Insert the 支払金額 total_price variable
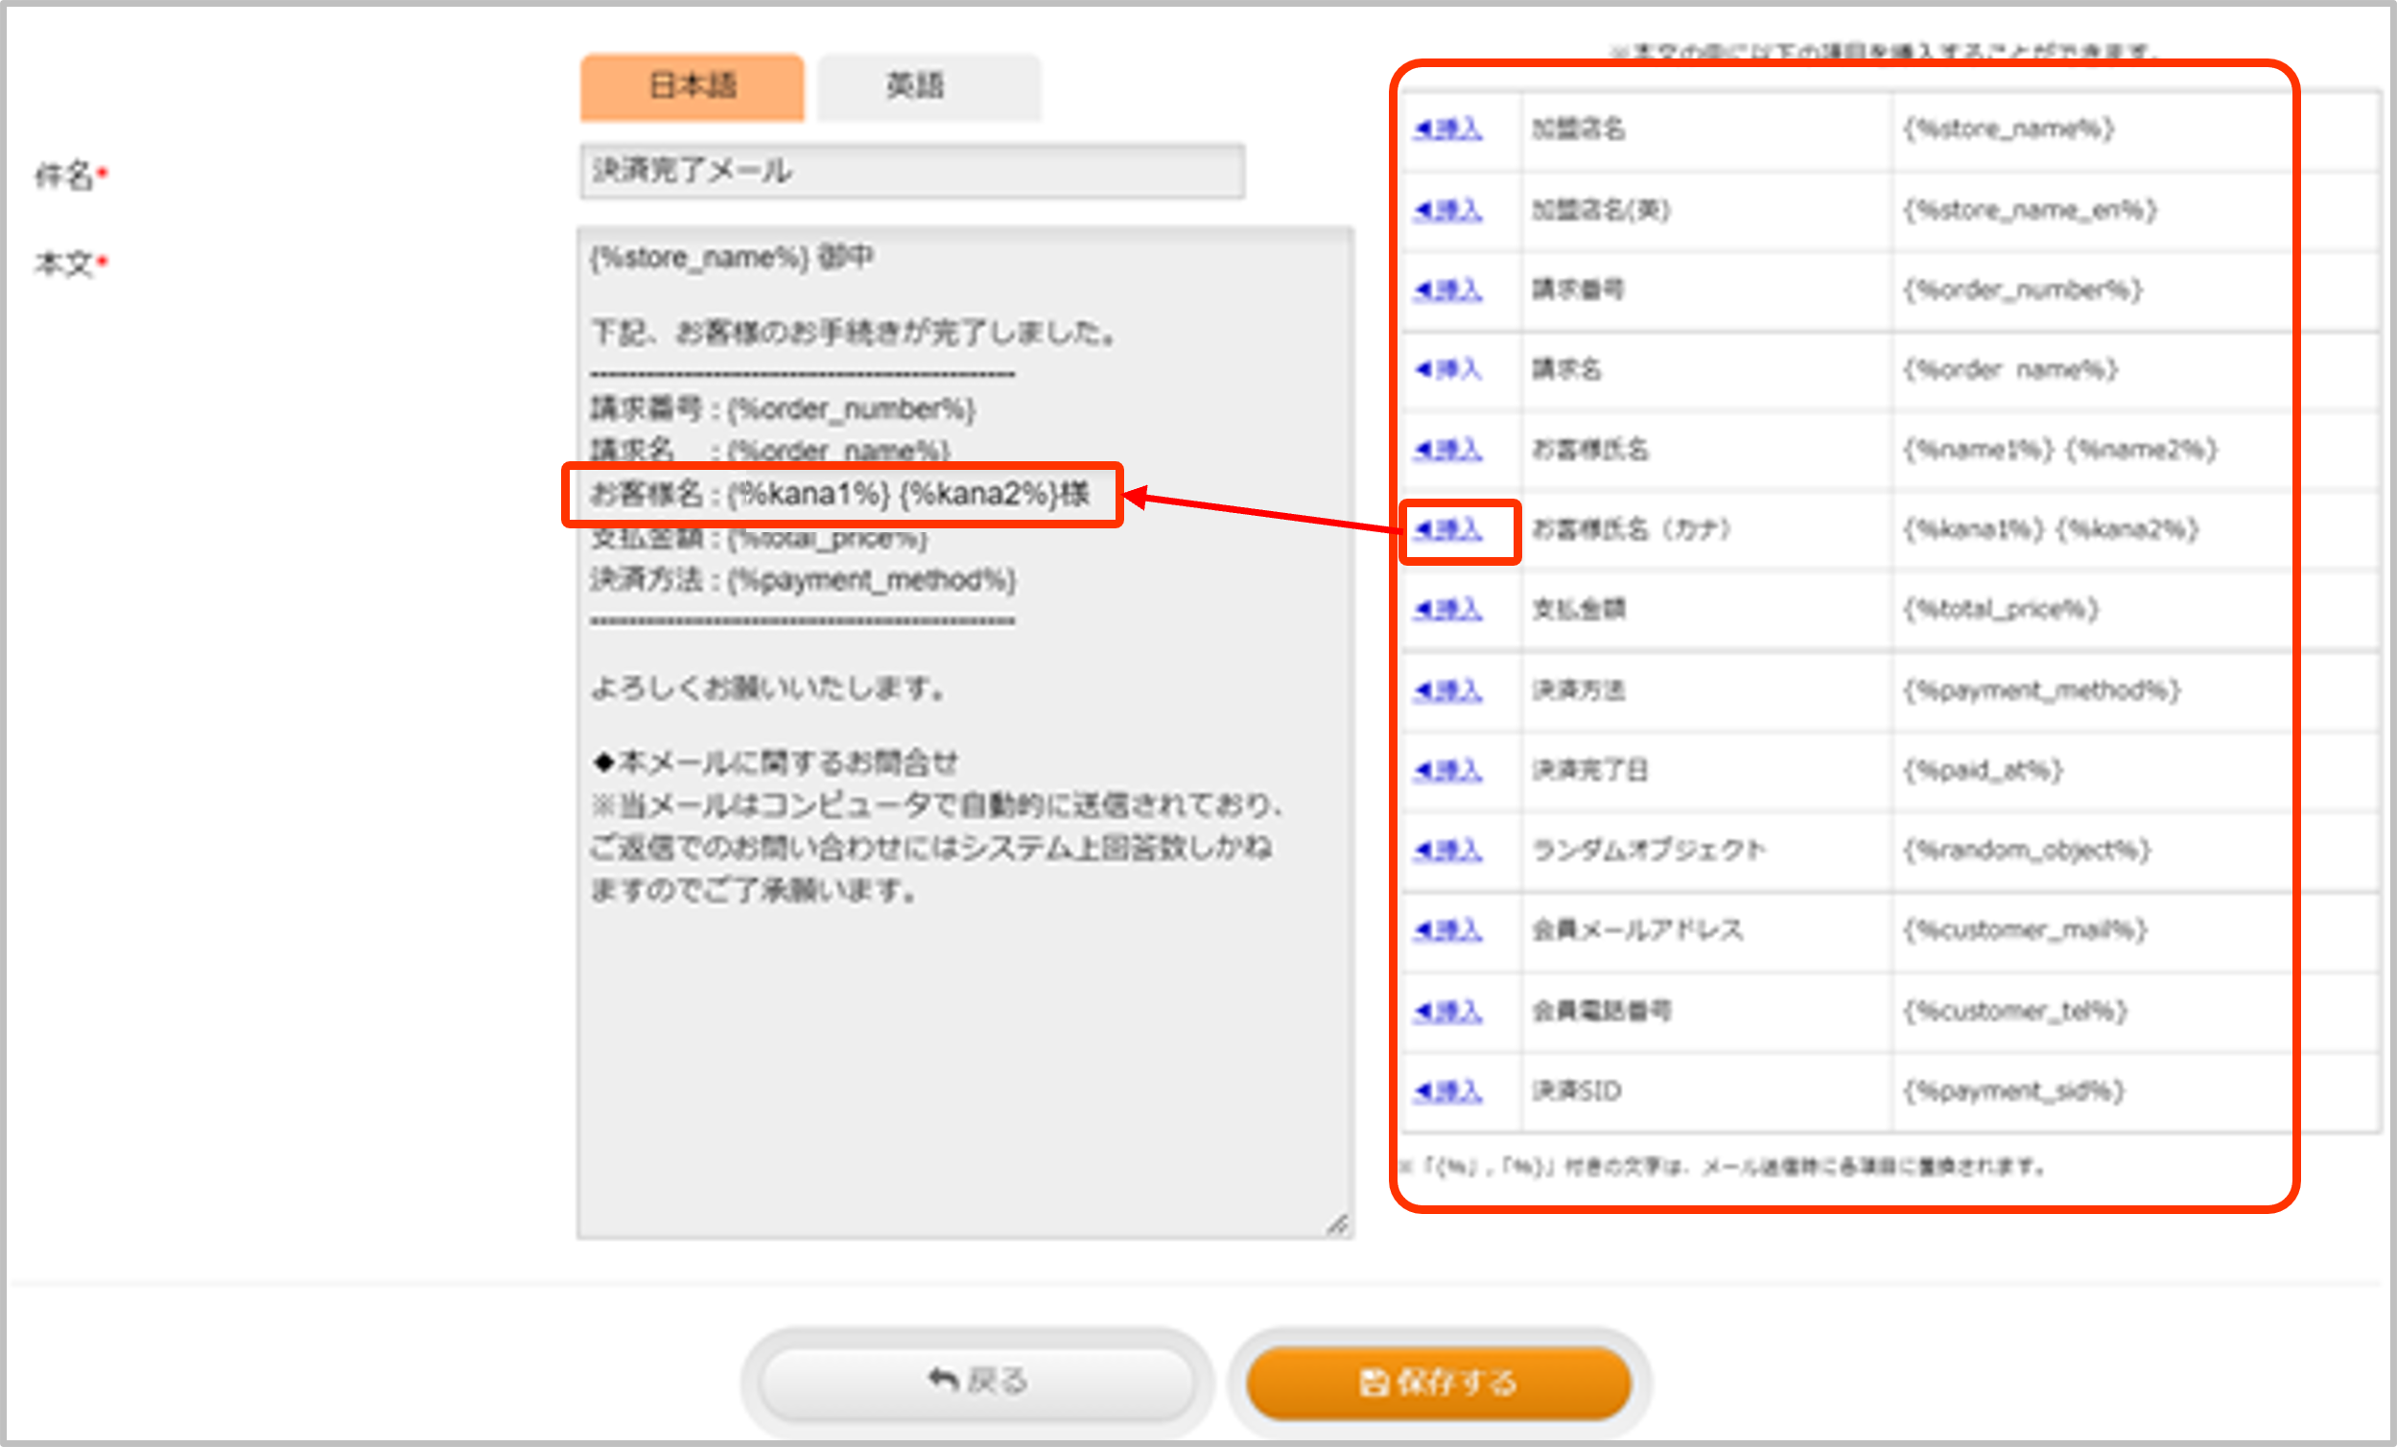This screenshot has height=1447, width=2397. pos(1447,610)
